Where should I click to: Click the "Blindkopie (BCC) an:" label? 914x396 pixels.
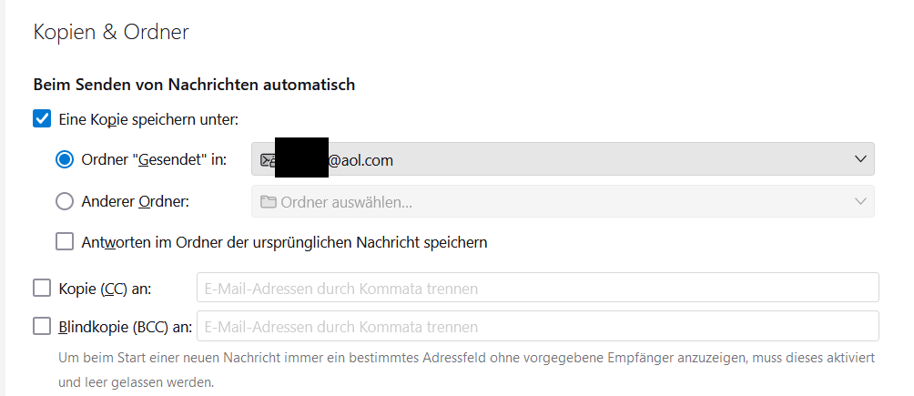click(125, 326)
